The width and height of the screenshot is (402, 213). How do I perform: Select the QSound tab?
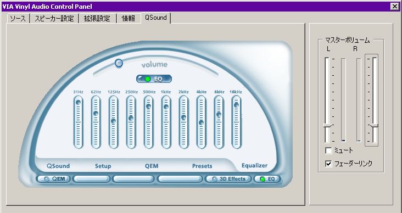click(155, 18)
